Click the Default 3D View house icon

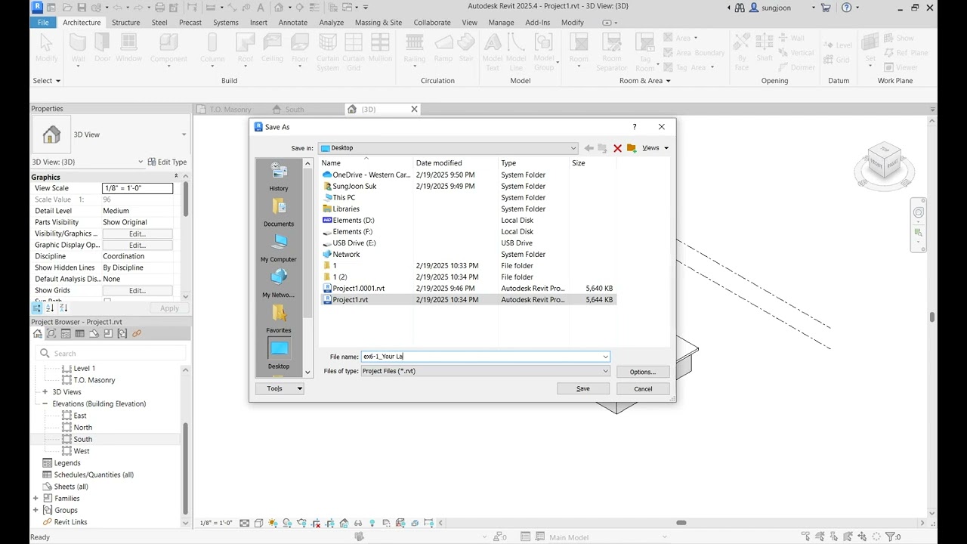point(279,8)
